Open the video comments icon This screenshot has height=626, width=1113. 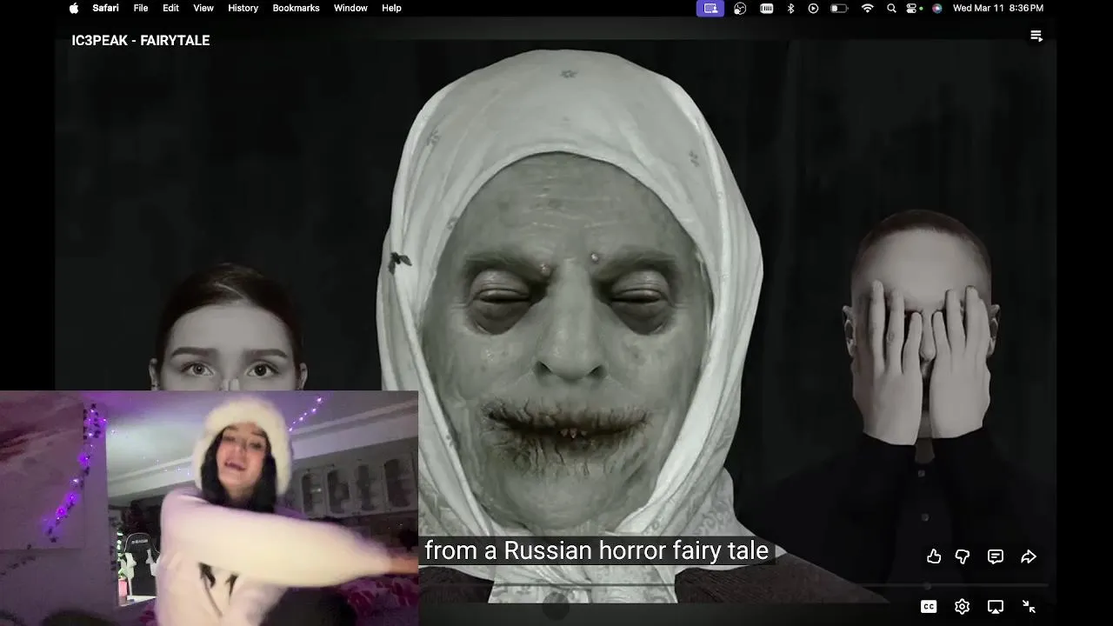tap(996, 556)
